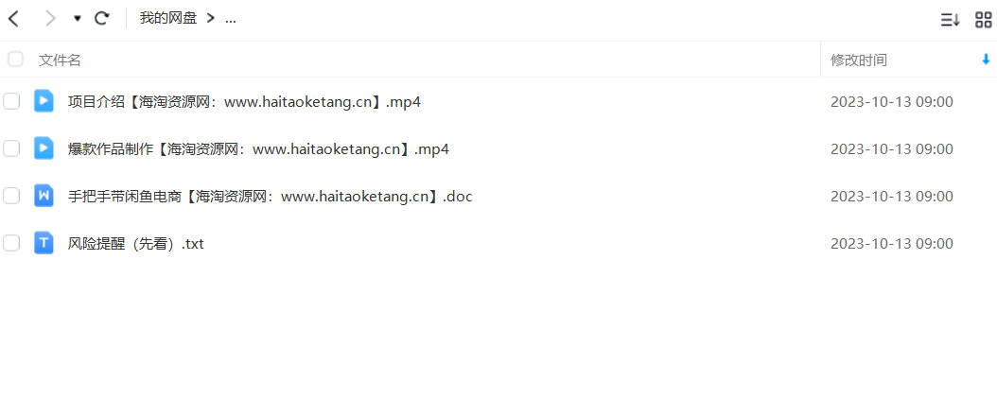
Task: Sort by 修改时间 column header
Action: pyautogui.click(x=858, y=61)
